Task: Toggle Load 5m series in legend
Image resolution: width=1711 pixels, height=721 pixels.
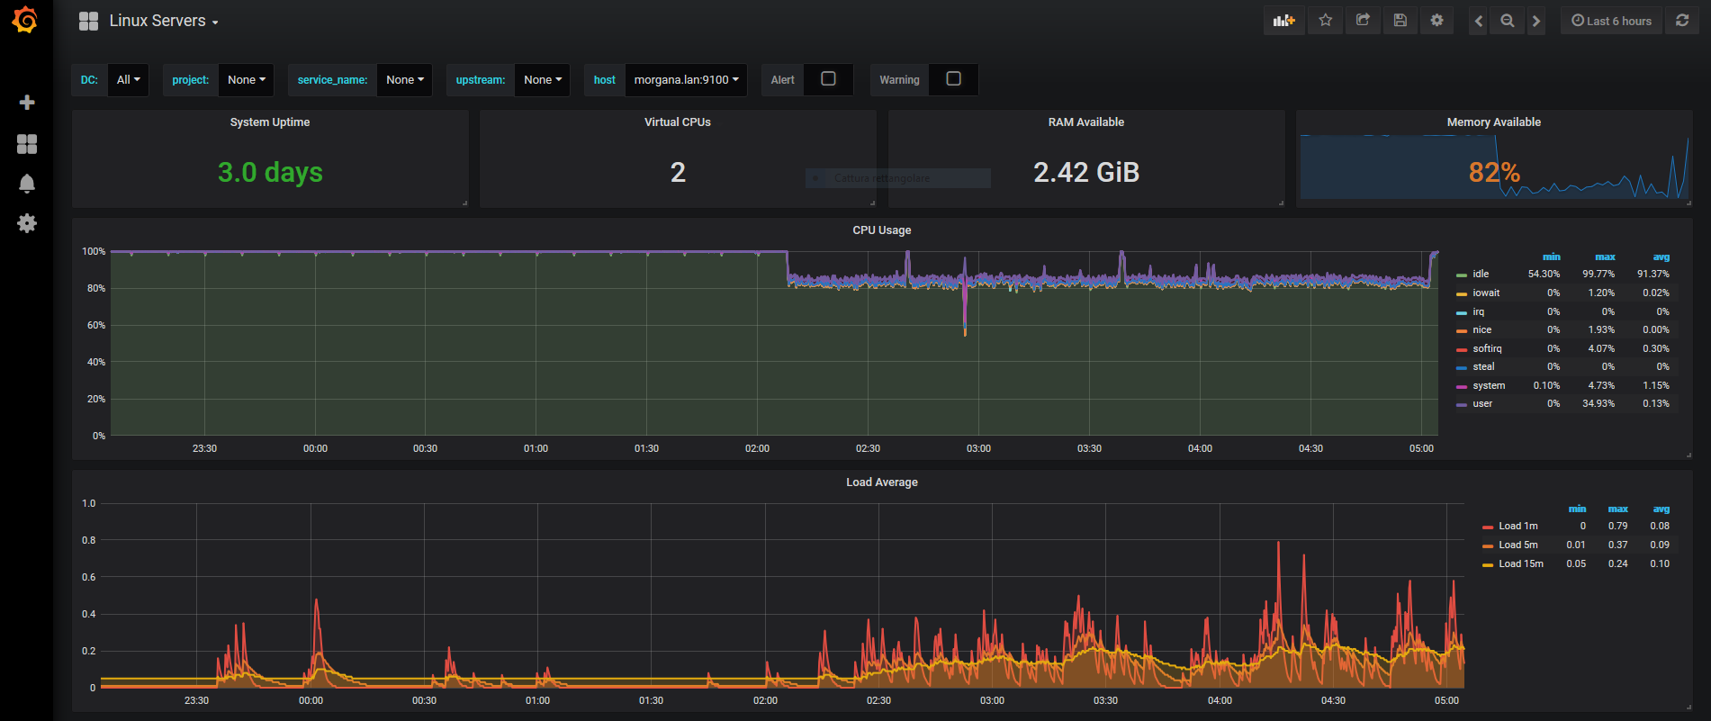Action: [x=1517, y=545]
